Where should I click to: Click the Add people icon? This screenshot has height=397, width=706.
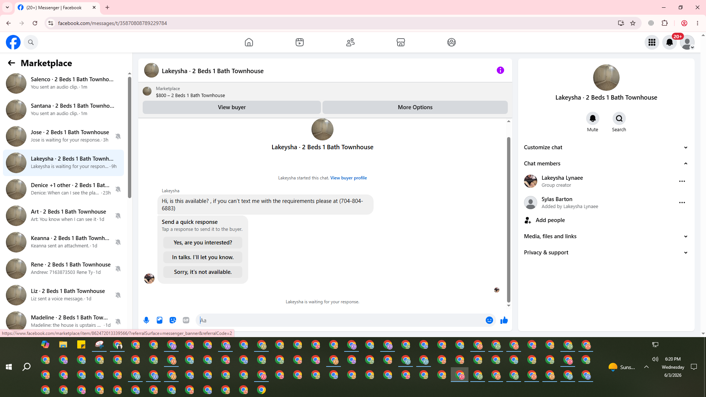point(528,220)
